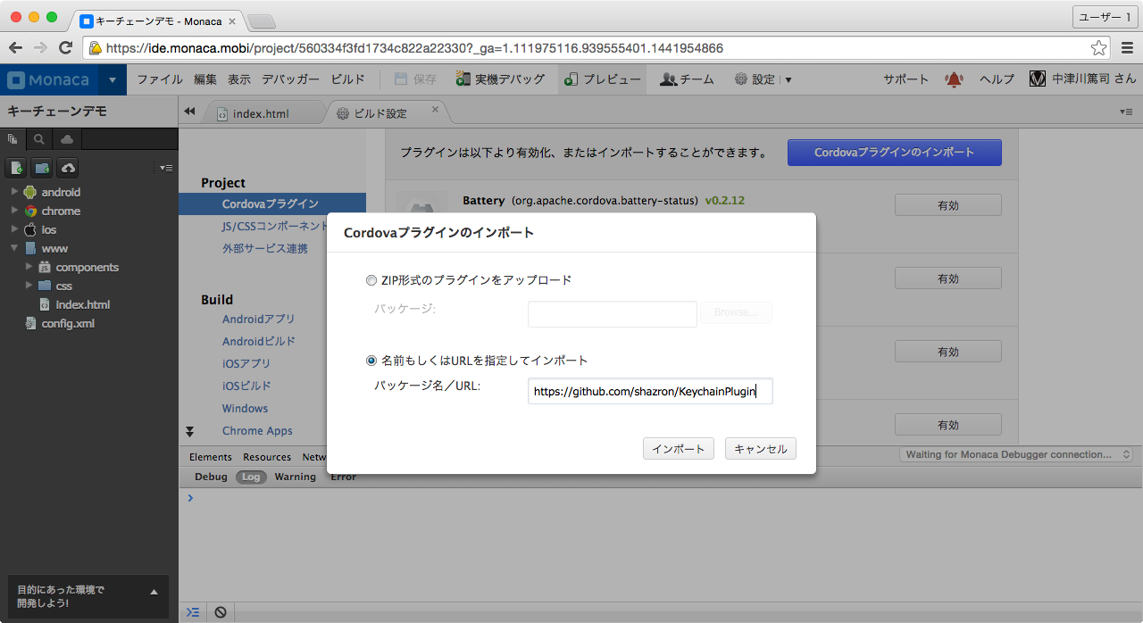The image size is (1143, 623).
Task: Select the 名前もしくはURL import radio button
Action: 371,361
